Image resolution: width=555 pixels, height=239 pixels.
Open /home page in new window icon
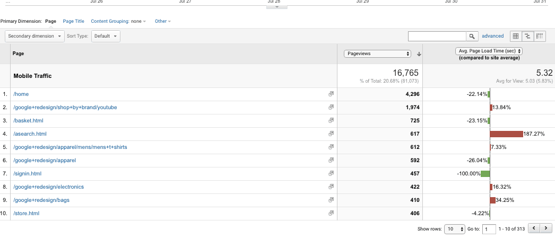(x=331, y=94)
